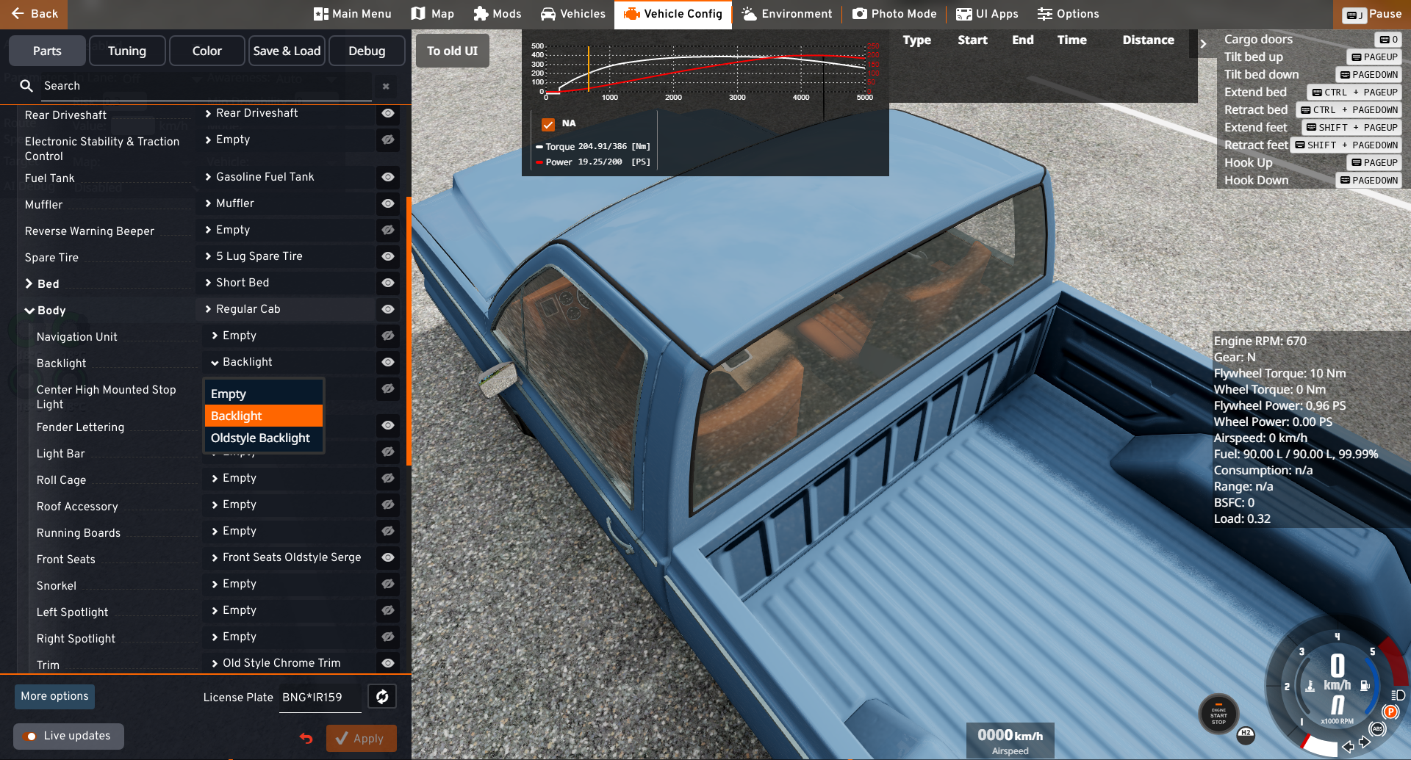Click the fuel pump gauge icon
The width and height of the screenshot is (1411, 760).
(x=1365, y=685)
